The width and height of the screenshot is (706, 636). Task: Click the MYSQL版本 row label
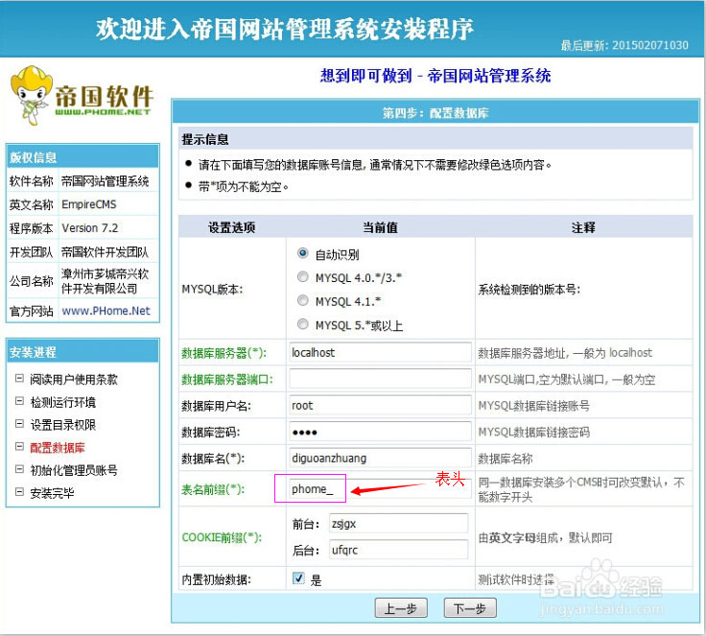pyautogui.click(x=212, y=289)
